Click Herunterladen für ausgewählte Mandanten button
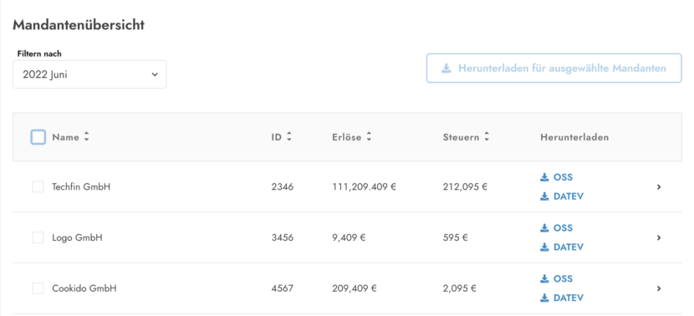 (554, 69)
